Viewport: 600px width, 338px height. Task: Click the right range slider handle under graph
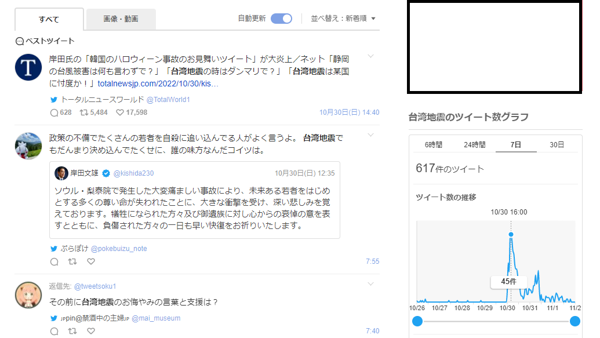[x=574, y=321]
